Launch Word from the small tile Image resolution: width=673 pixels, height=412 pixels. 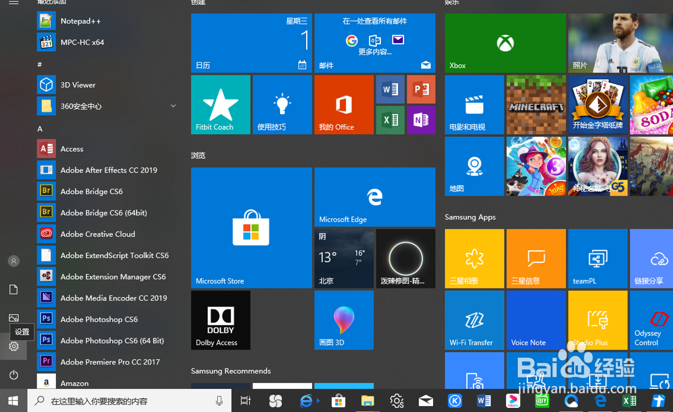[390, 89]
